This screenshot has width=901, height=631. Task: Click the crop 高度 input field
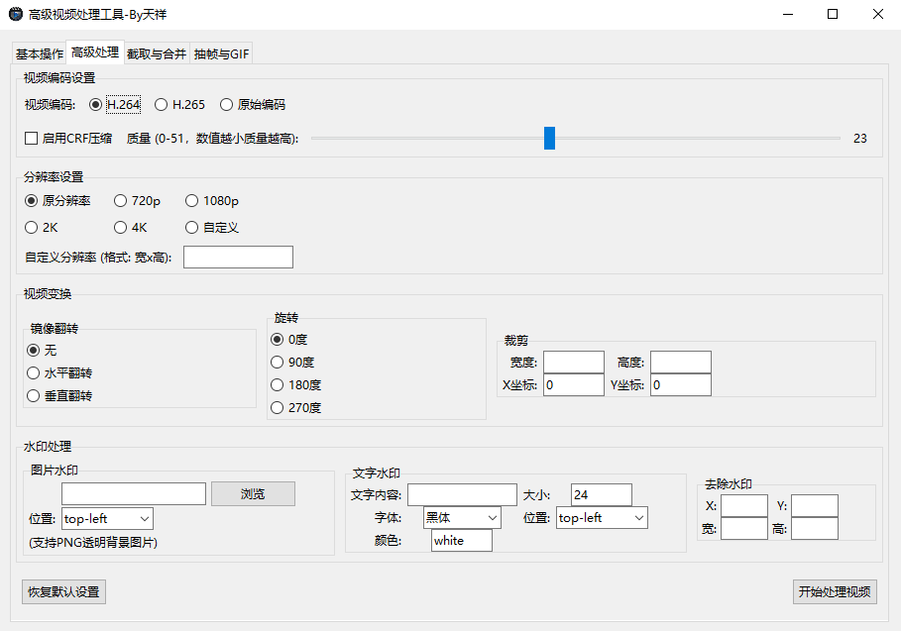681,363
